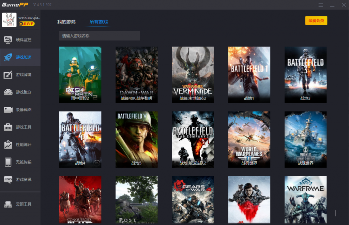Open the game benchmark gauge icon

click(x=8, y=92)
